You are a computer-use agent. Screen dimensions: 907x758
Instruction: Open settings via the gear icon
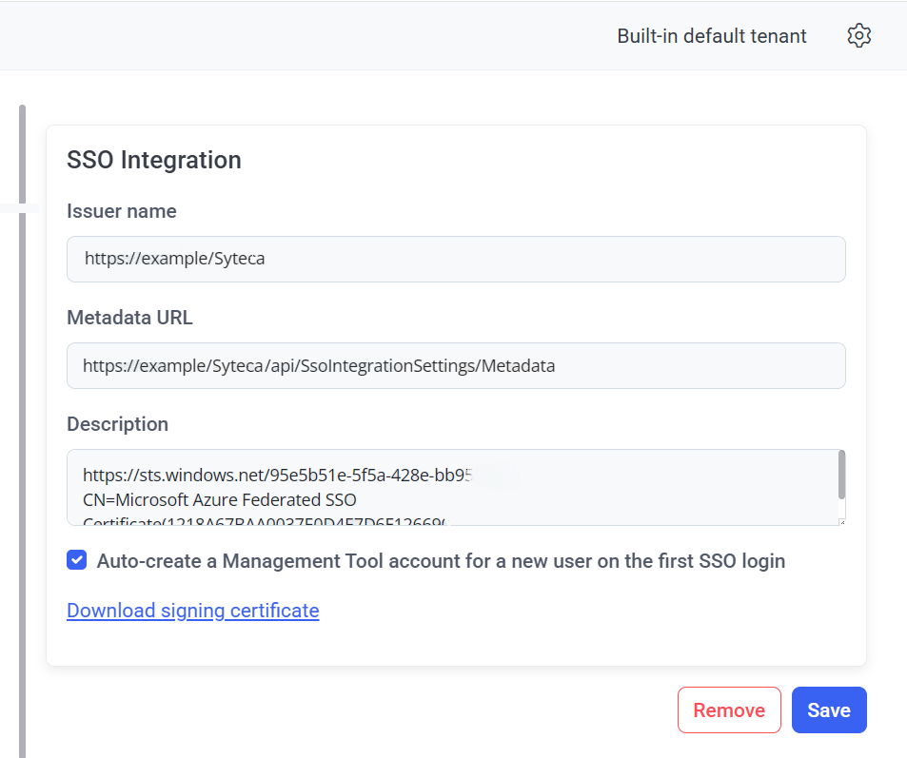click(x=858, y=36)
